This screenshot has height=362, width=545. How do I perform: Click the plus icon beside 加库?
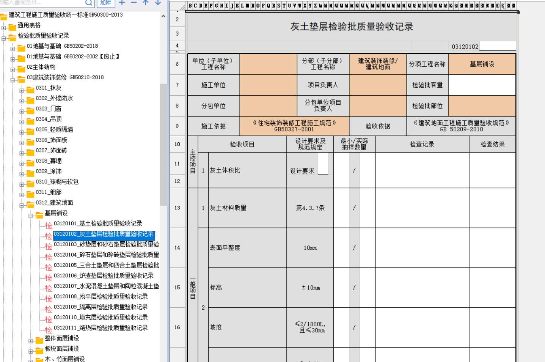[x=122, y=3]
